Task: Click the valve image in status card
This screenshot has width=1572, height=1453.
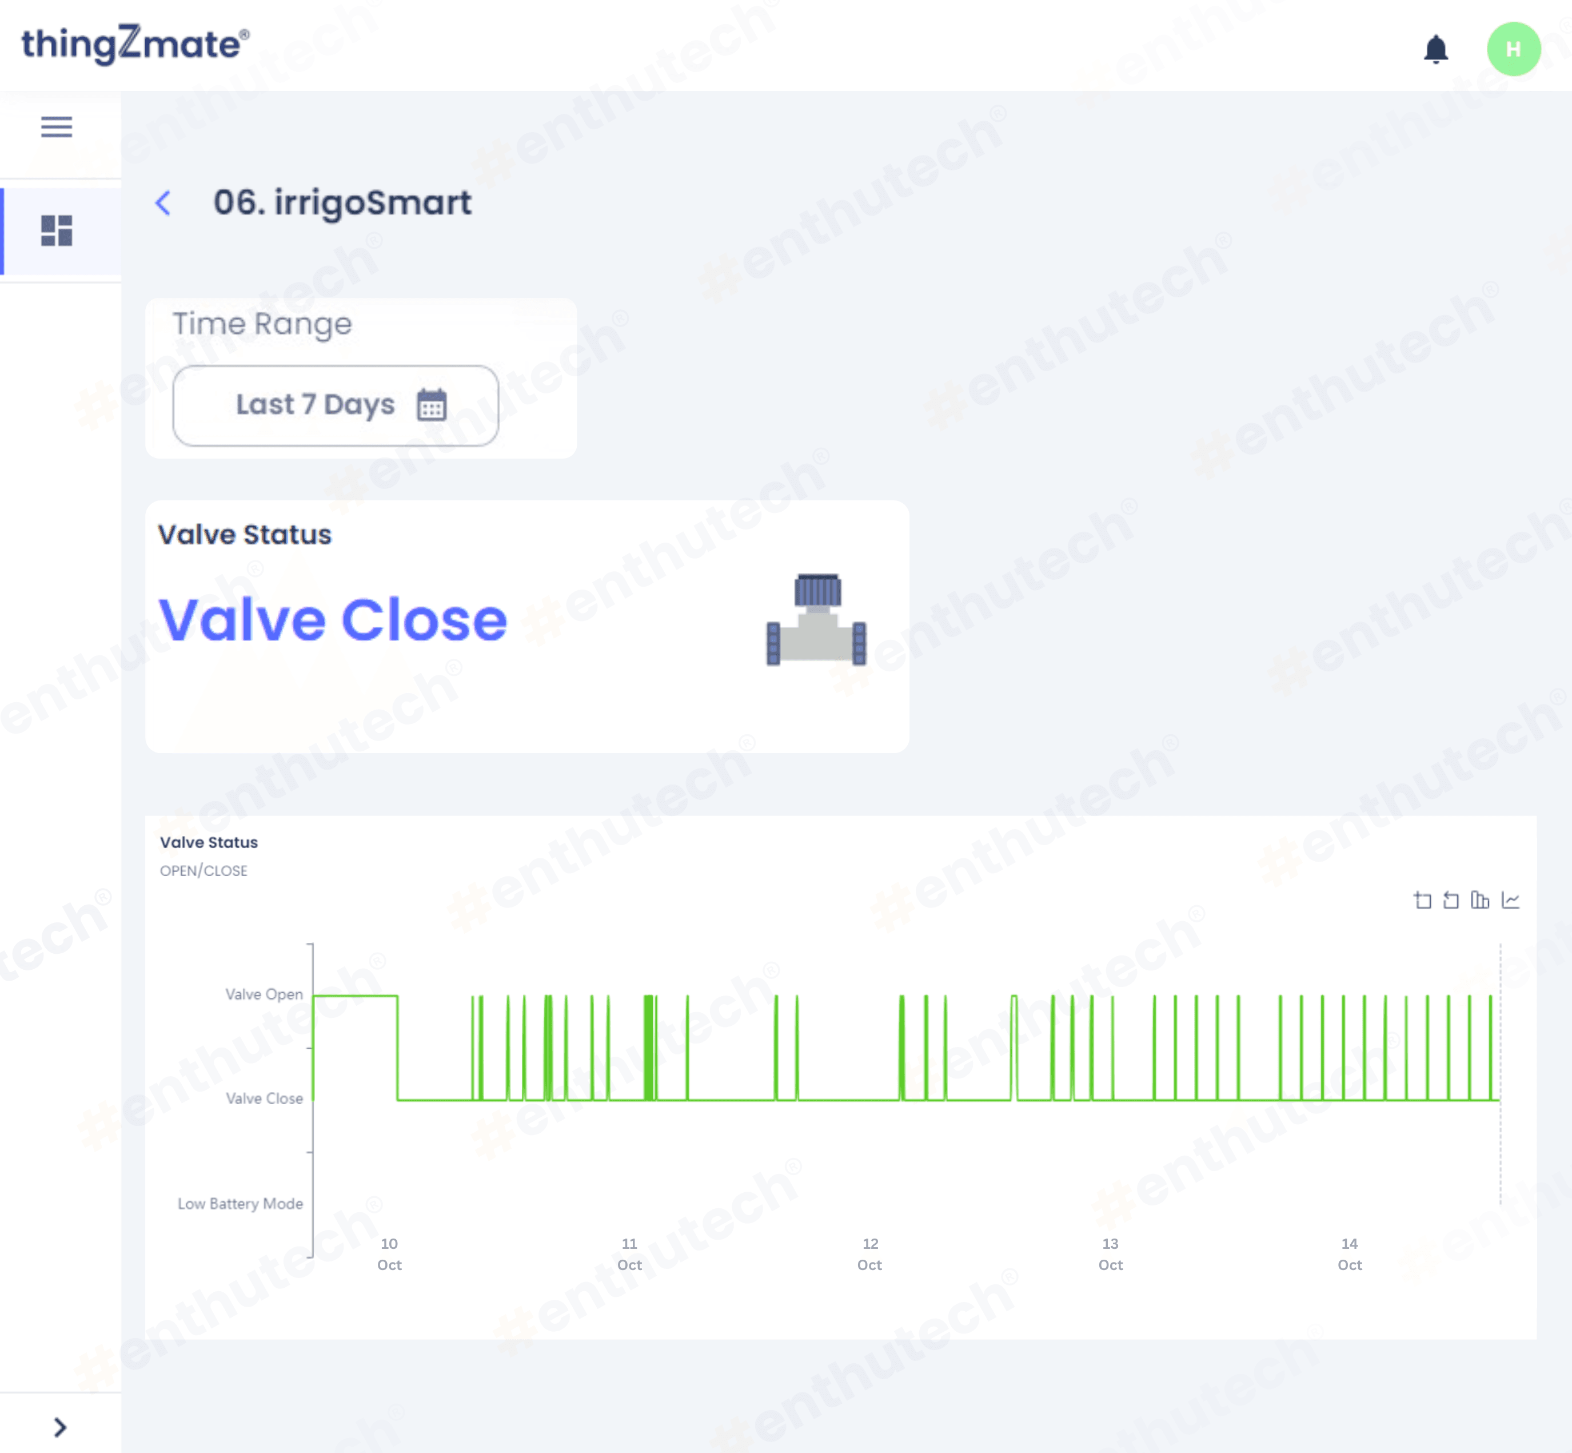Action: [816, 620]
